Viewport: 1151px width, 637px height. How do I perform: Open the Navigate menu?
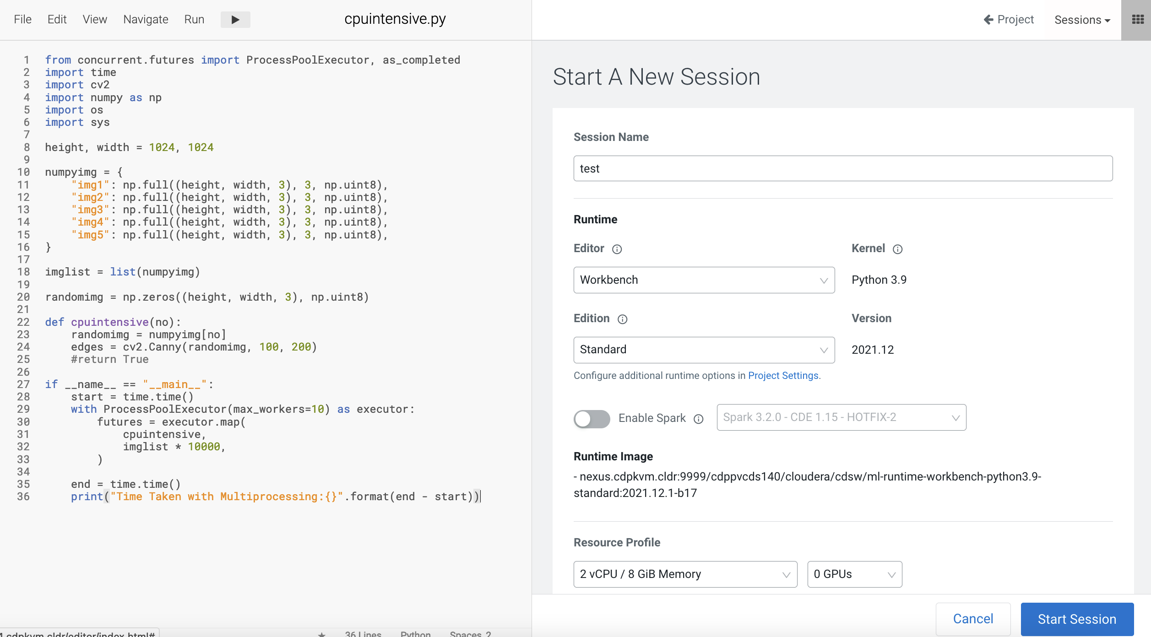pyautogui.click(x=146, y=20)
